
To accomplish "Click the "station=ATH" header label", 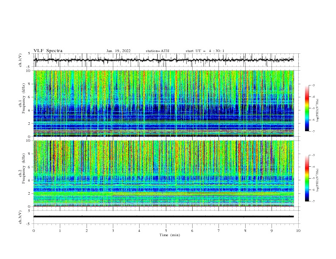I will (157, 51).
